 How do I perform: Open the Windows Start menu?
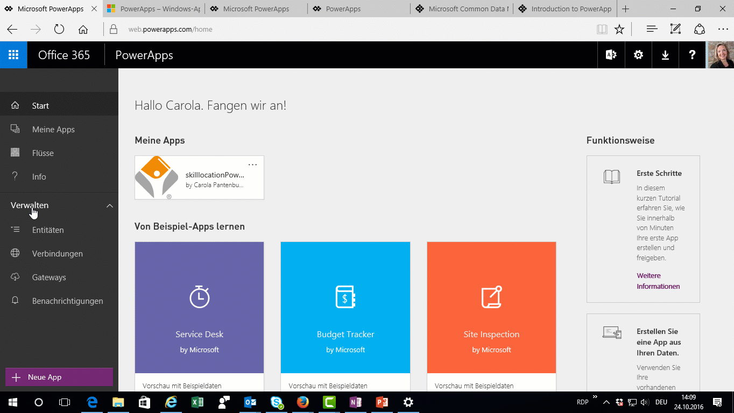12,402
